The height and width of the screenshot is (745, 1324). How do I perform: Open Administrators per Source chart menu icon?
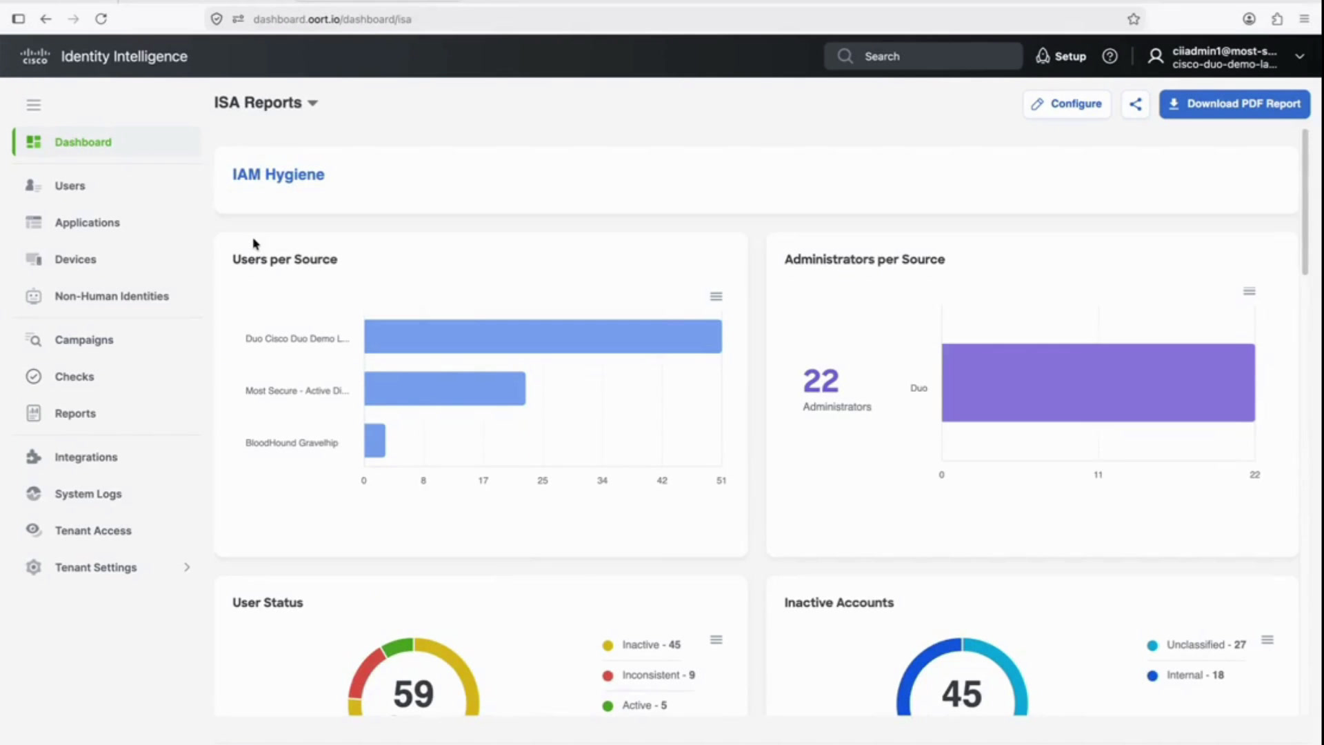pos(1249,291)
